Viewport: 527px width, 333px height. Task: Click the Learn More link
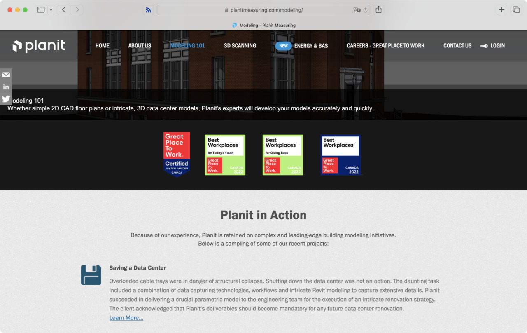[126, 318]
